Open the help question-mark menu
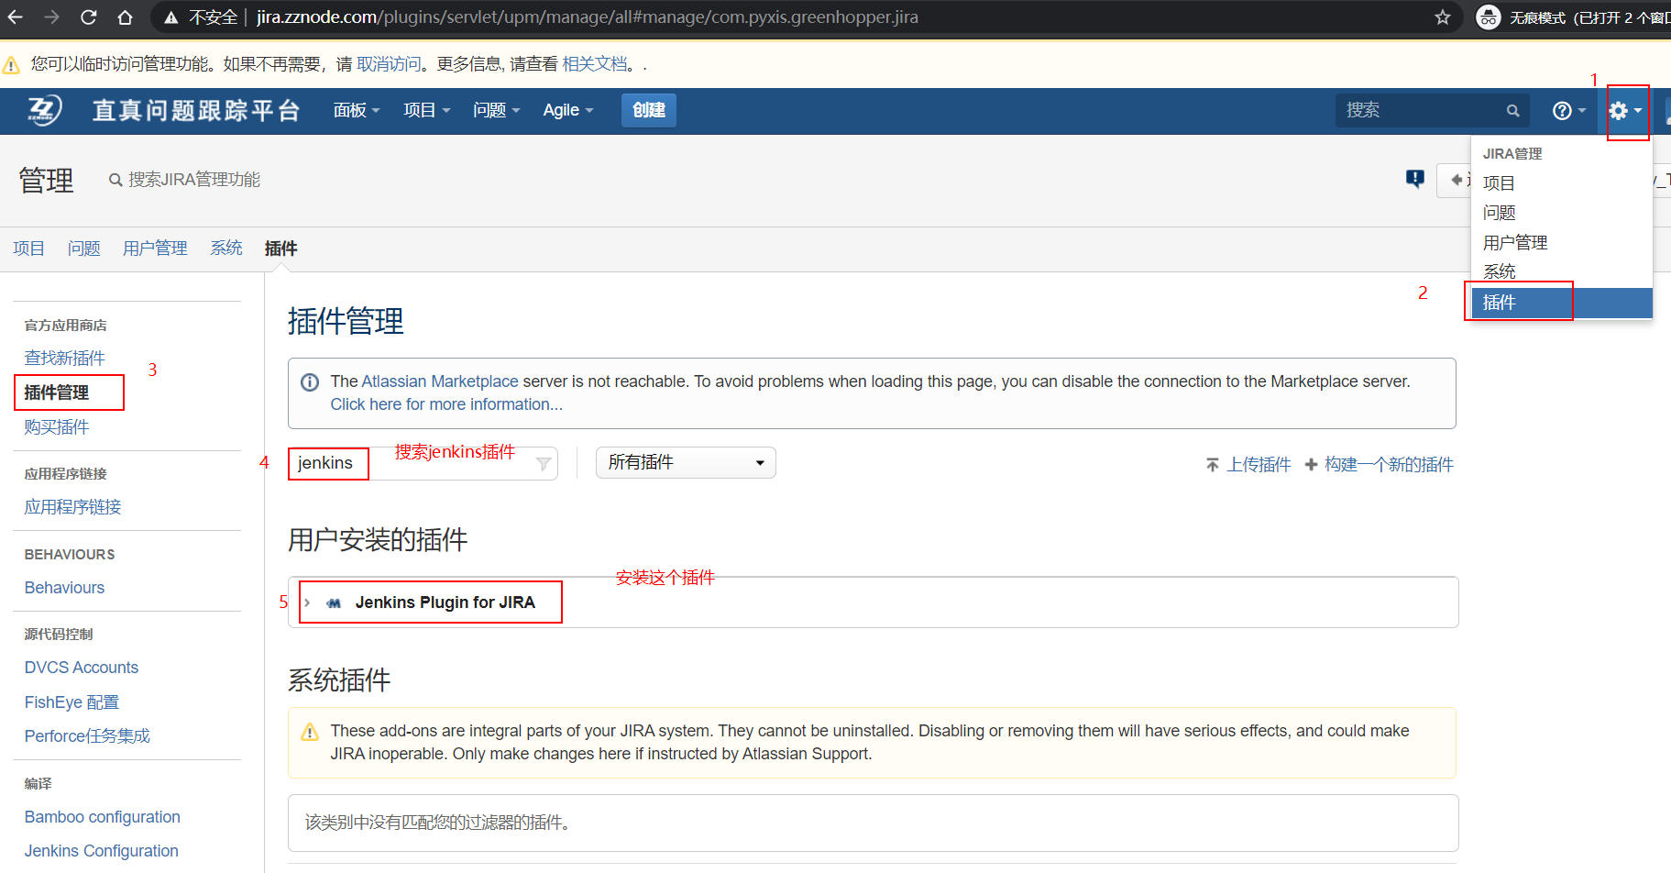 click(1568, 110)
